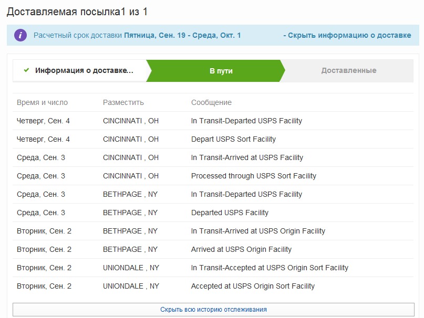The height and width of the screenshot is (318, 424).
Task: Select the 'Доставленные' step
Action: [x=348, y=70]
